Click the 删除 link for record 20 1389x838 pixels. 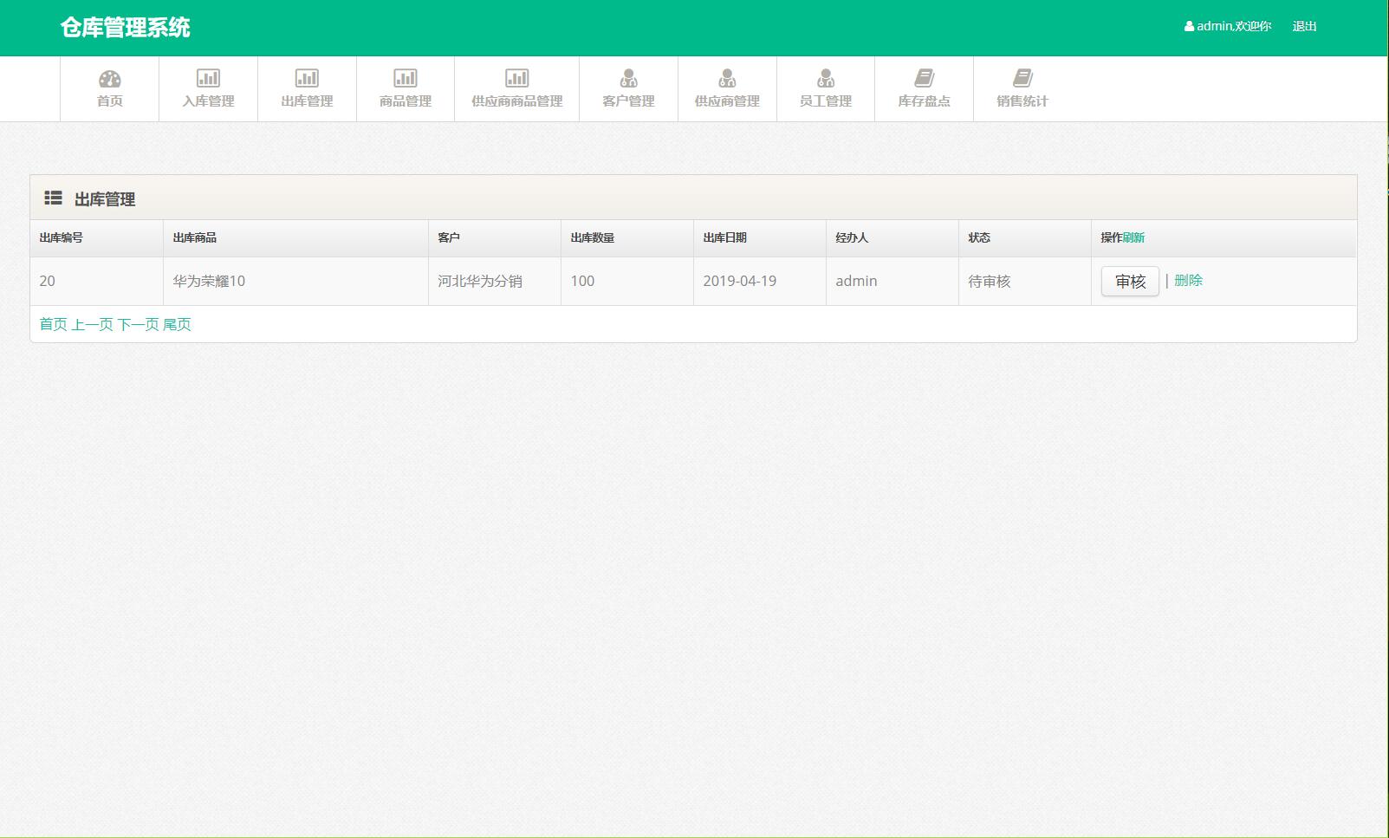1188,281
